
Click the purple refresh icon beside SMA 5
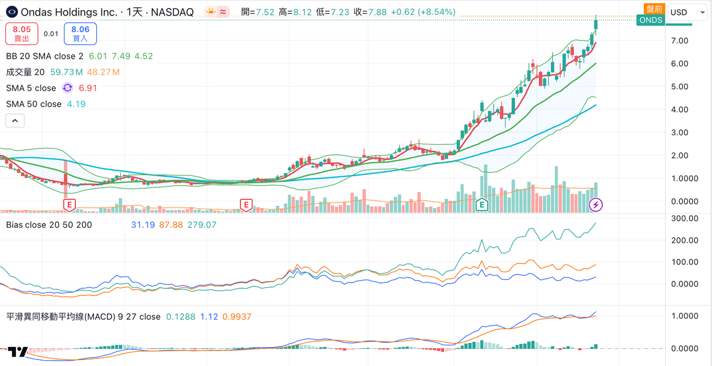tap(67, 88)
